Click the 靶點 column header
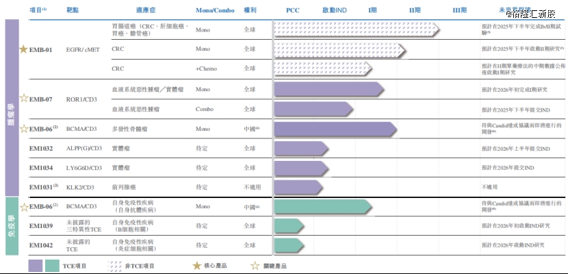Image resolution: width=568 pixels, height=274 pixels. tap(73, 10)
